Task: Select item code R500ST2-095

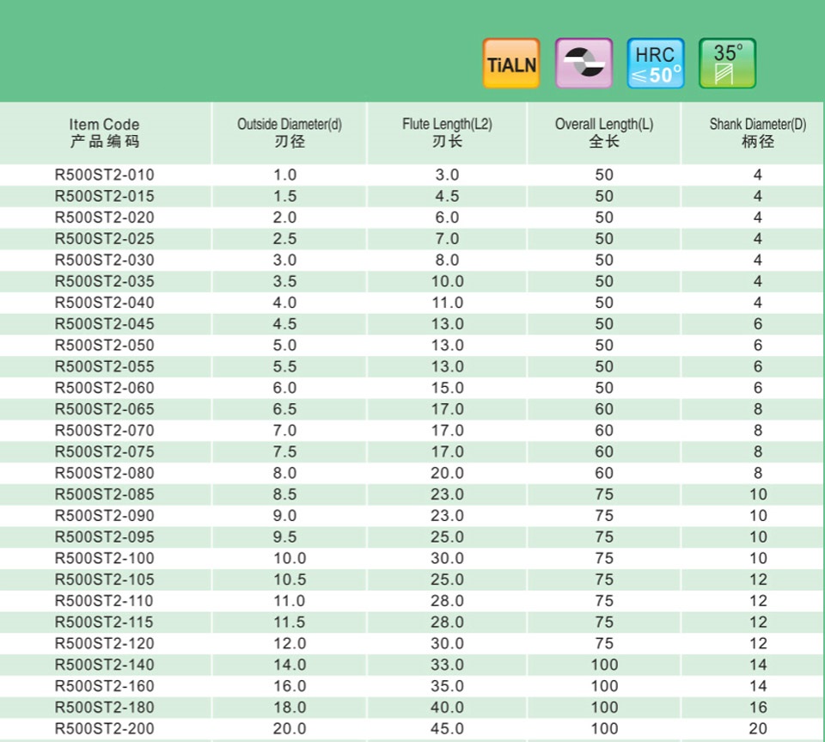Action: click(x=105, y=537)
